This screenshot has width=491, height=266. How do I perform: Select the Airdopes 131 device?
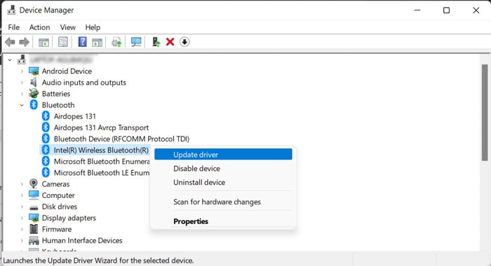click(74, 116)
